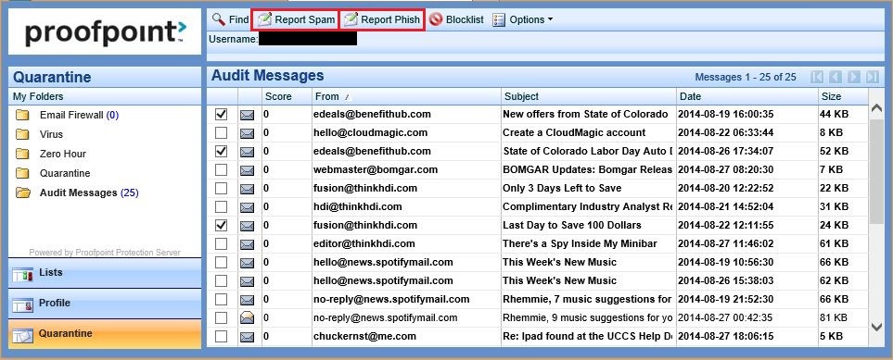Go to last page of messages

coord(872,77)
